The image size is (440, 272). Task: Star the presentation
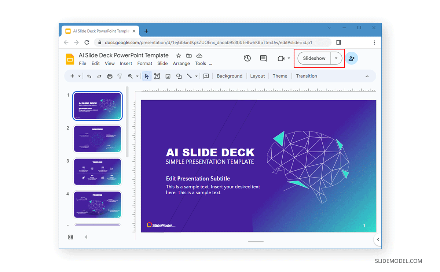[x=178, y=55]
